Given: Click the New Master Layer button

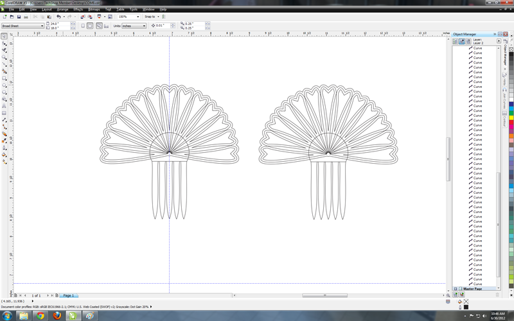Looking at the screenshot, I should pyautogui.click(x=461, y=295).
